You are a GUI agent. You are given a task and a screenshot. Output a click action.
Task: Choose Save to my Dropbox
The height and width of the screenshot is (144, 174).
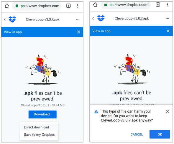[39, 135]
